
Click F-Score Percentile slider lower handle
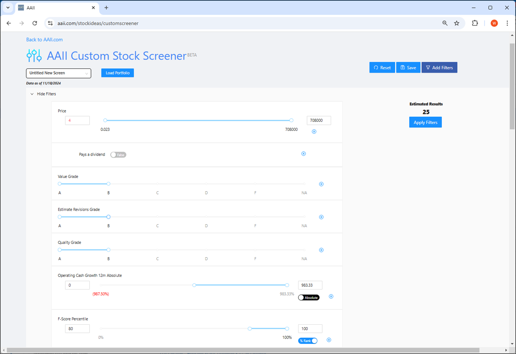250,329
